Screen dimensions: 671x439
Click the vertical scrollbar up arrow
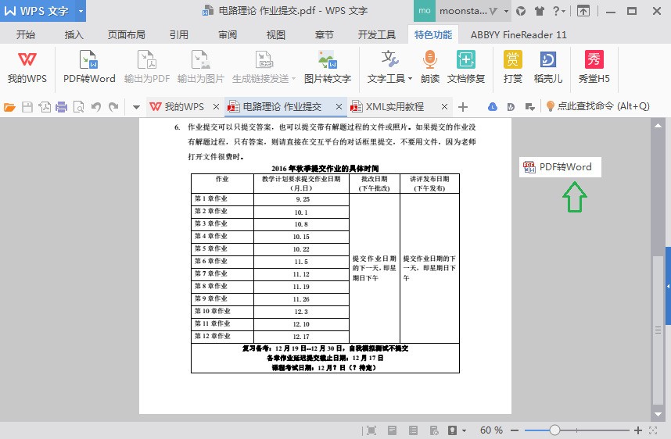pos(658,125)
